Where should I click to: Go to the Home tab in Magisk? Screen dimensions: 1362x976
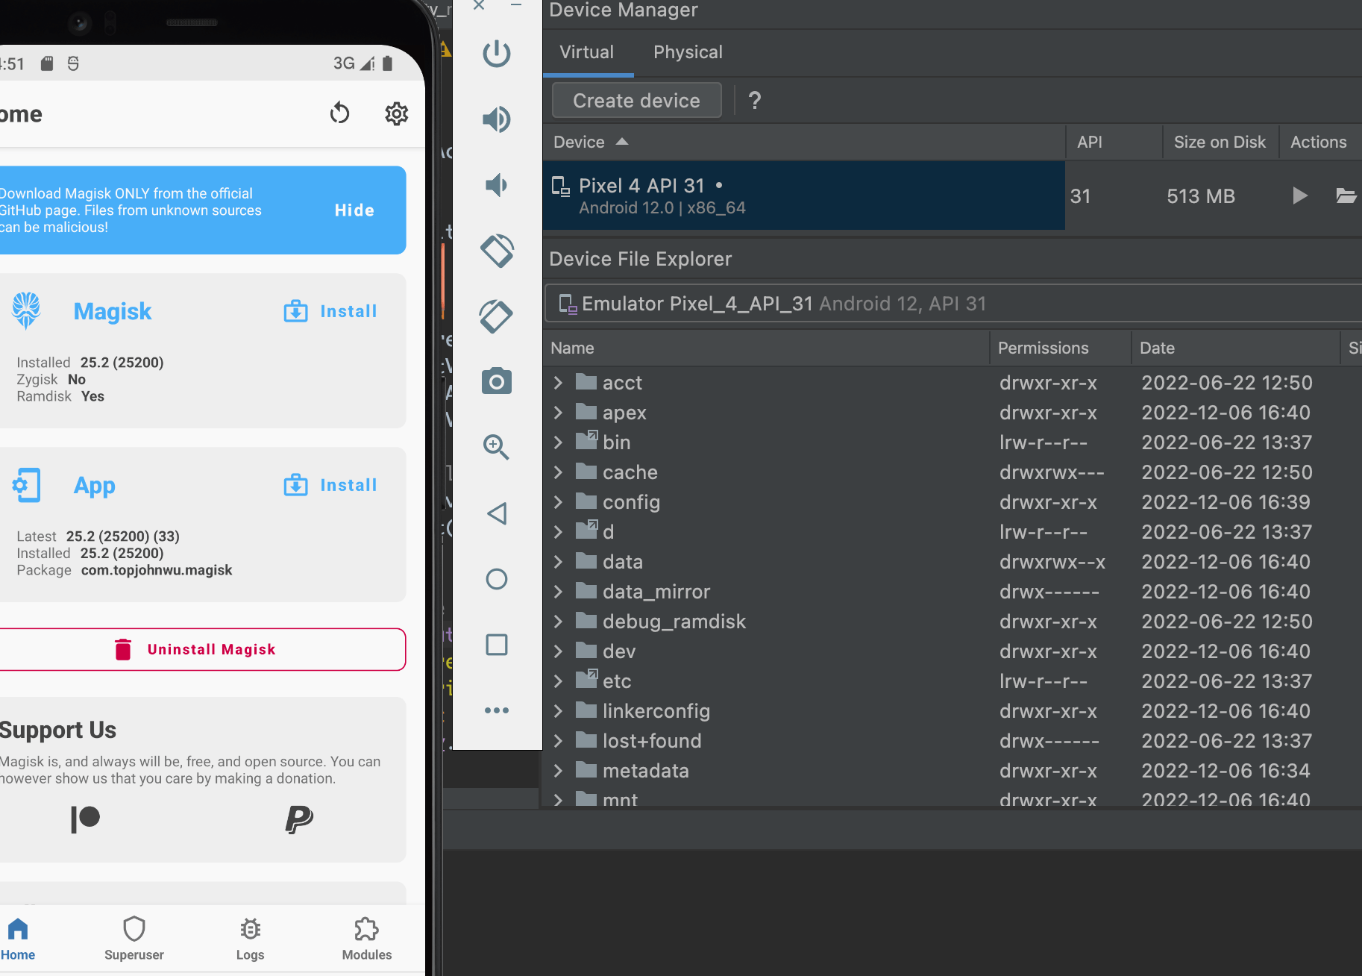coord(18,939)
